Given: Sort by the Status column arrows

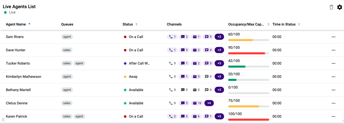Looking at the screenshot, I should pos(137,24).
